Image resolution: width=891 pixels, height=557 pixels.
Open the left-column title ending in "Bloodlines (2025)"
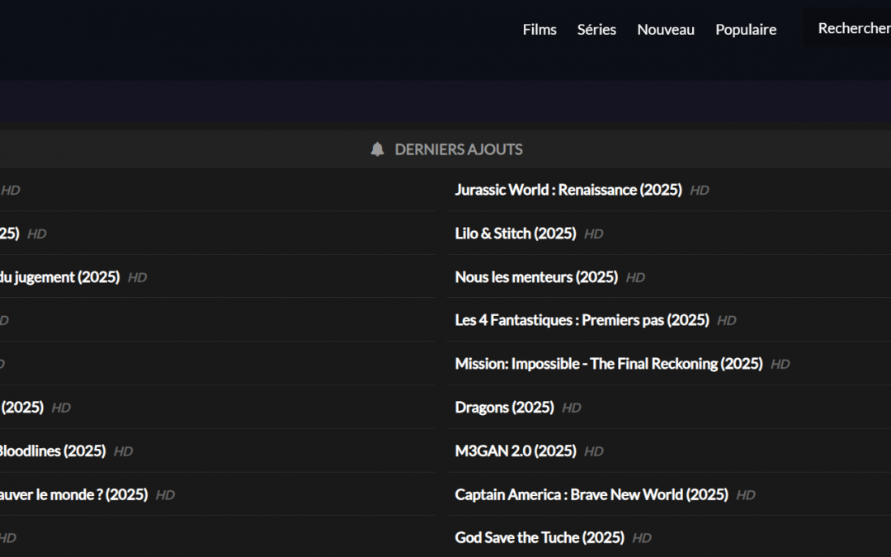53,451
